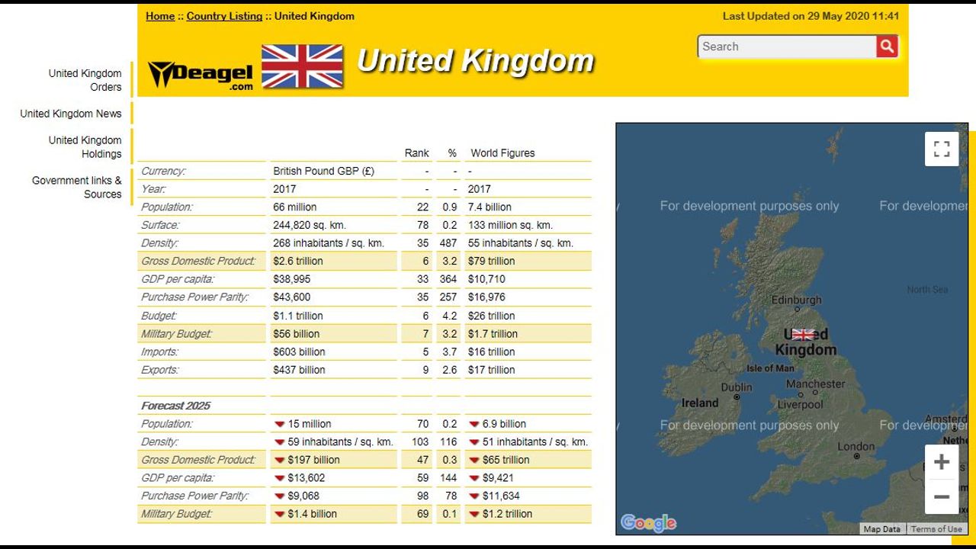The height and width of the screenshot is (549, 976).
Task: Click the Forecast 2025 heading
Action: tap(176, 406)
